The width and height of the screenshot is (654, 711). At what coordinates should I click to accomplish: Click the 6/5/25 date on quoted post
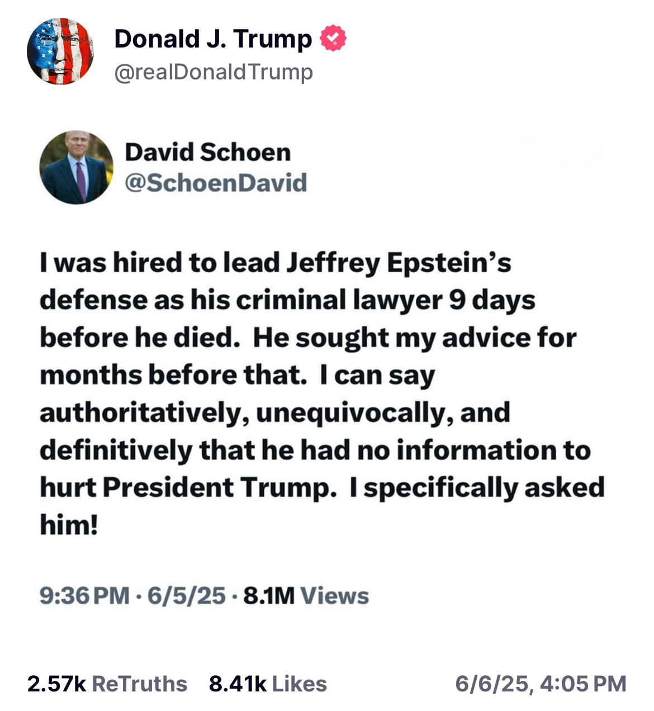click(x=186, y=596)
